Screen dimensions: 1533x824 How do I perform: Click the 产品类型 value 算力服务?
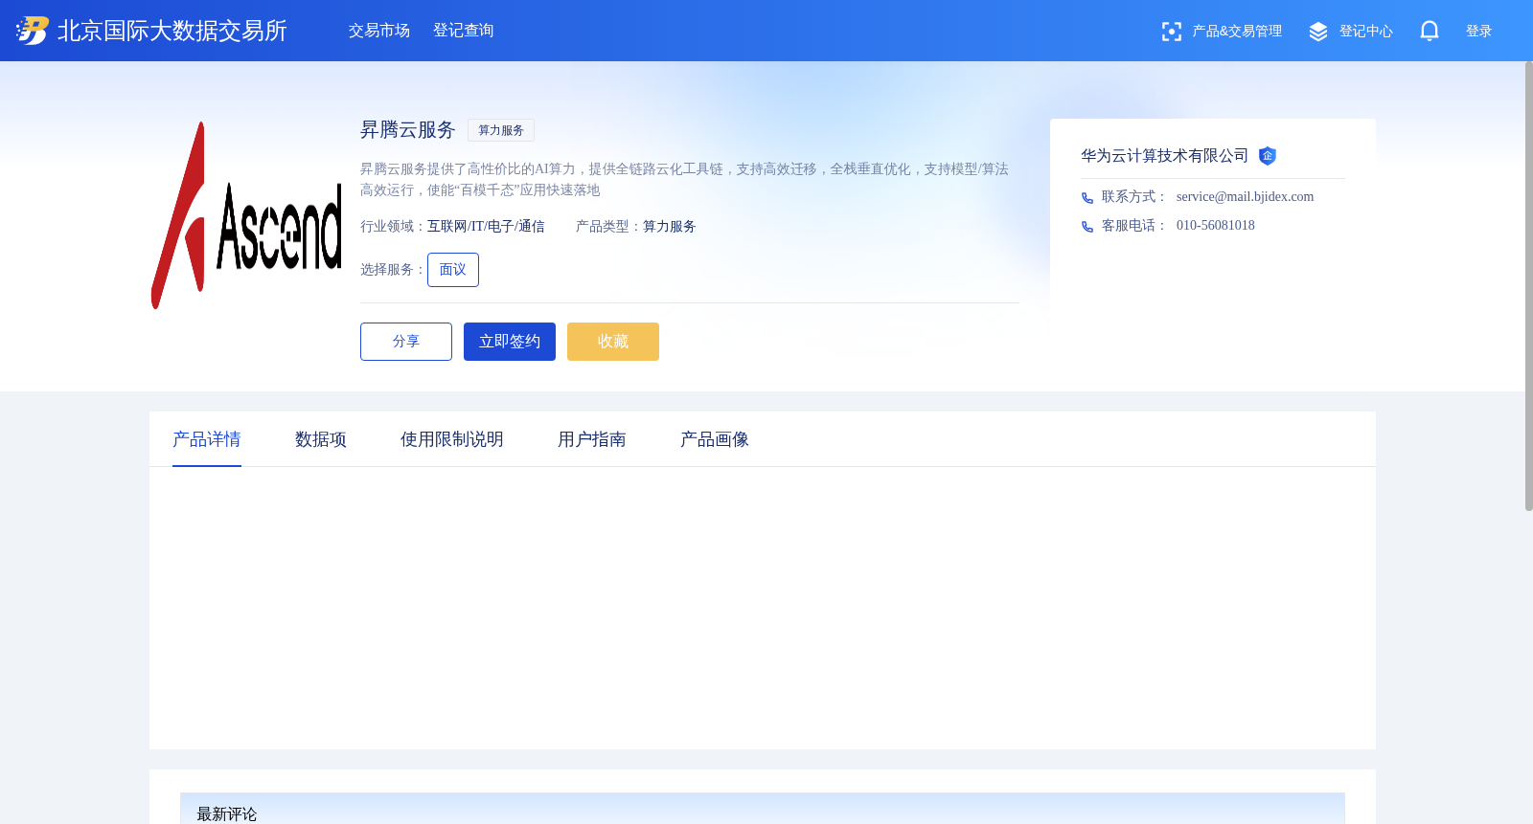tap(670, 227)
